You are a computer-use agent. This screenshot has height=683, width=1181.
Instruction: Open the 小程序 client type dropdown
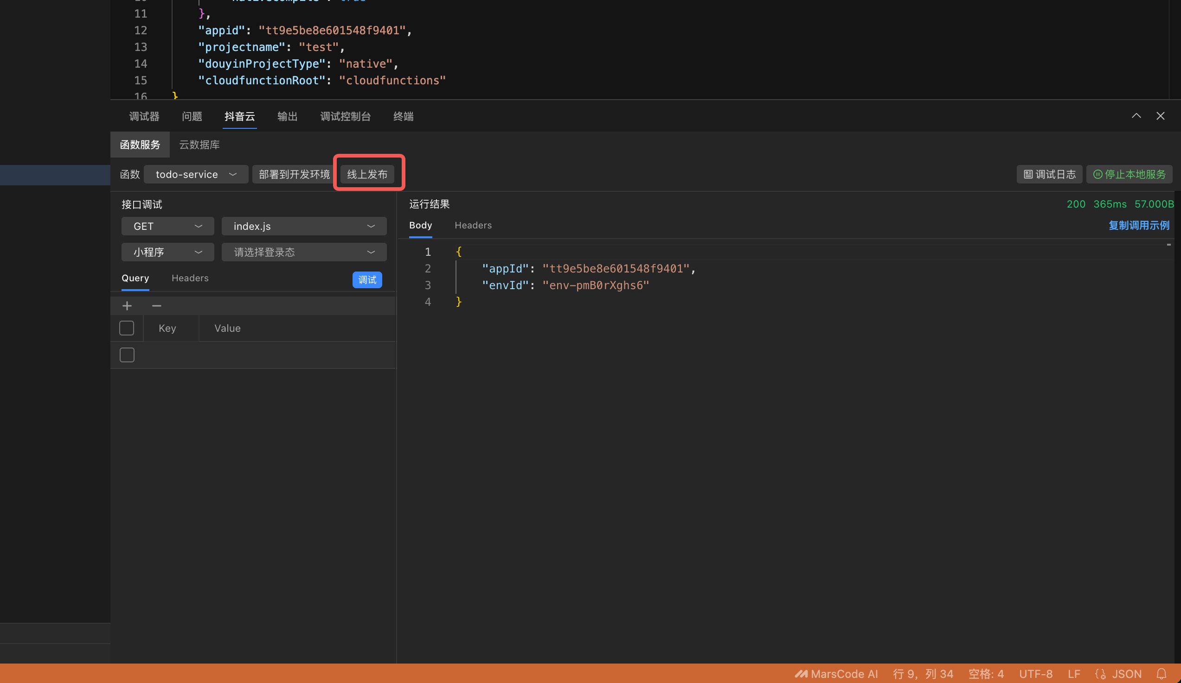point(168,252)
